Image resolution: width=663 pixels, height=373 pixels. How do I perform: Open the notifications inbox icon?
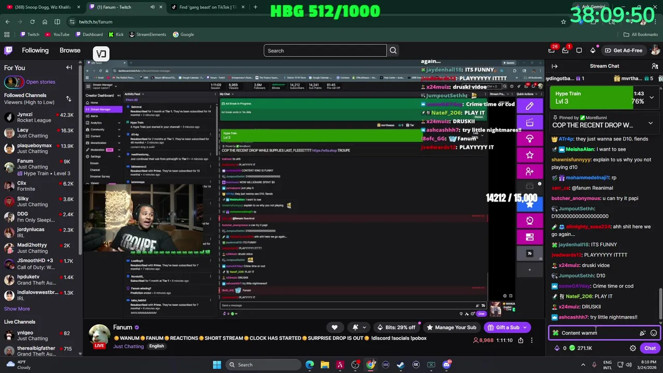coord(565,50)
